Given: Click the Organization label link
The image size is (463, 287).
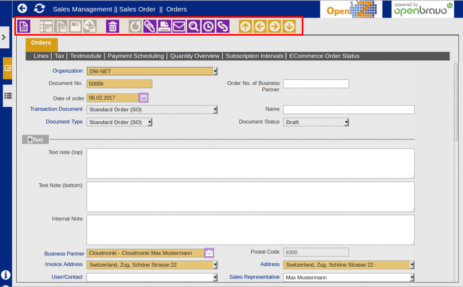Looking at the screenshot, I should pyautogui.click(x=67, y=71).
